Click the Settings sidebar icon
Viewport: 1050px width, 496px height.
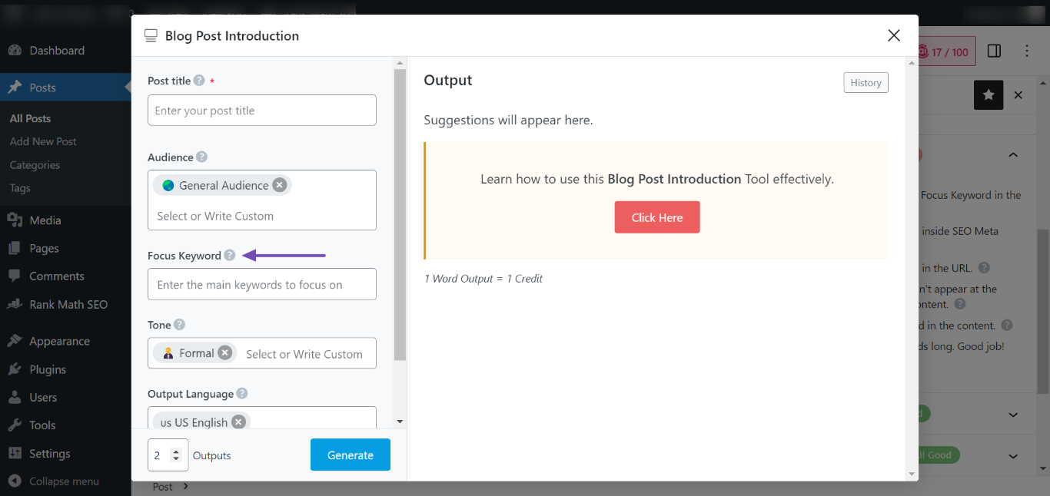click(15, 454)
